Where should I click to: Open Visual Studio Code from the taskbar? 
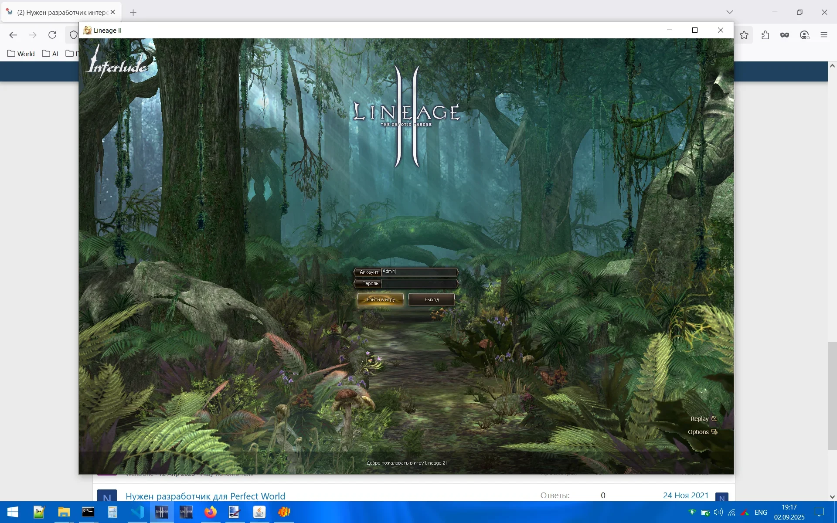[137, 512]
